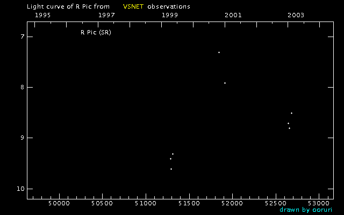Click magnitude 7 label on the left axis

[x=22, y=37]
